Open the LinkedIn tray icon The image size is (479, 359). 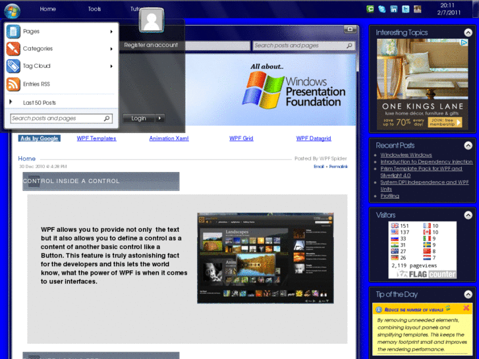click(x=394, y=9)
